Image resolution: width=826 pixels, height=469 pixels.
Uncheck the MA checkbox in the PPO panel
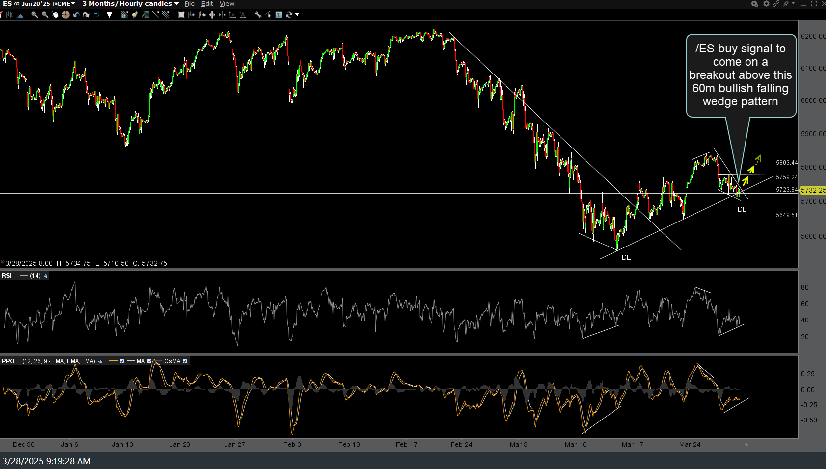[x=149, y=361]
